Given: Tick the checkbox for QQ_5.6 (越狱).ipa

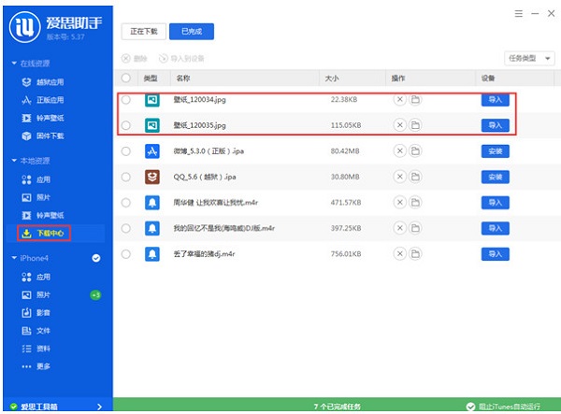Looking at the screenshot, I should tap(126, 177).
